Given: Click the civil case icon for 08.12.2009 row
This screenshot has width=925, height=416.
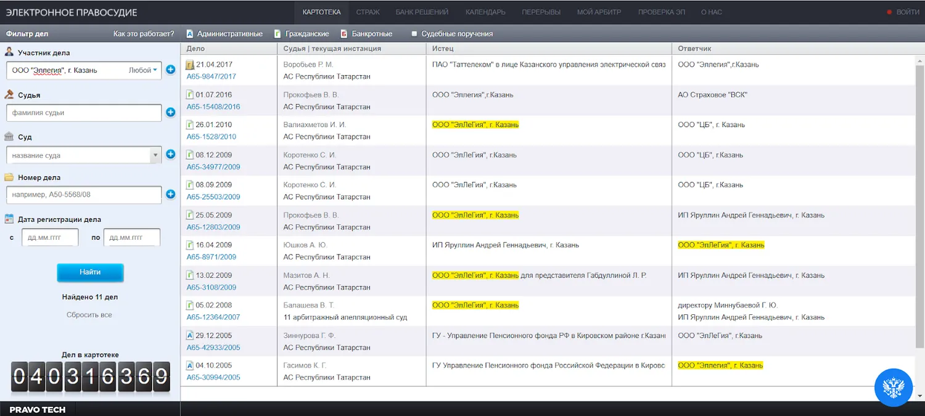Looking at the screenshot, I should point(190,155).
